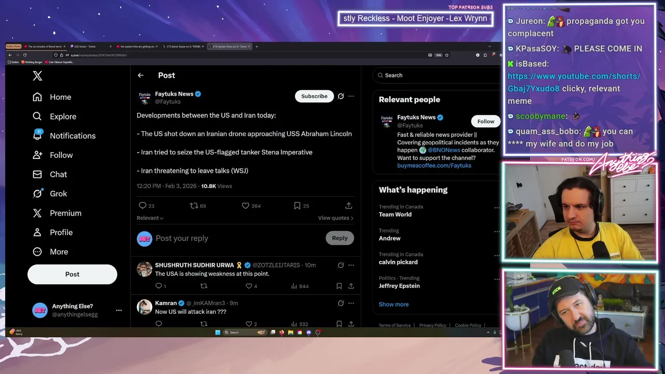The width and height of the screenshot is (665, 374).
Task: Open a new browser tab with plus button
Action: point(257,47)
